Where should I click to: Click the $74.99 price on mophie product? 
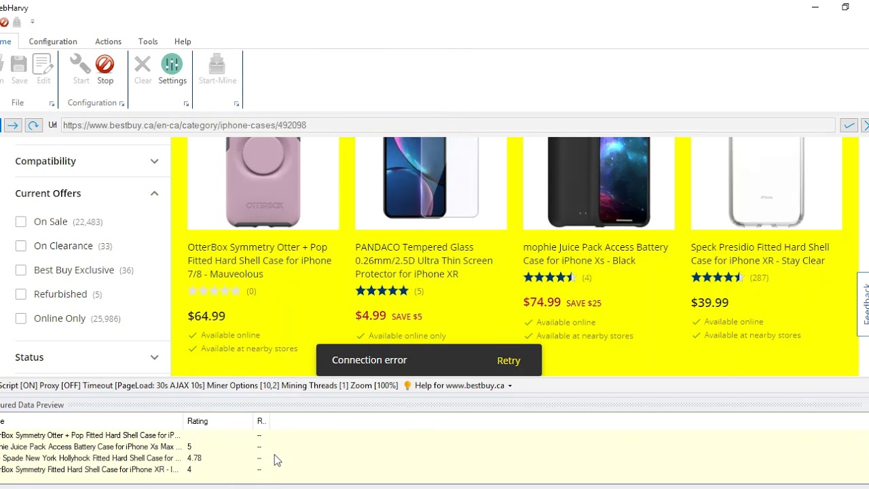542,302
